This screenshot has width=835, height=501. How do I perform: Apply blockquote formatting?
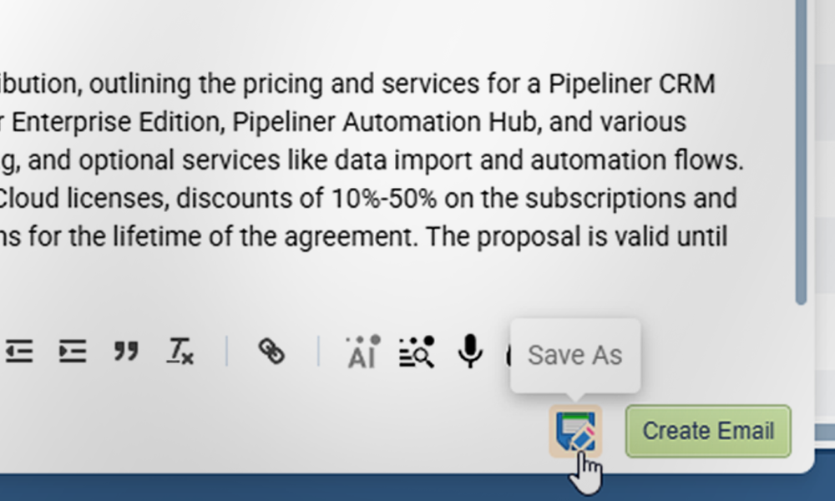point(126,352)
